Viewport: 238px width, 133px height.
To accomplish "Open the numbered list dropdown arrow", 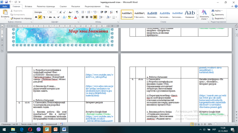I will point(91,12).
